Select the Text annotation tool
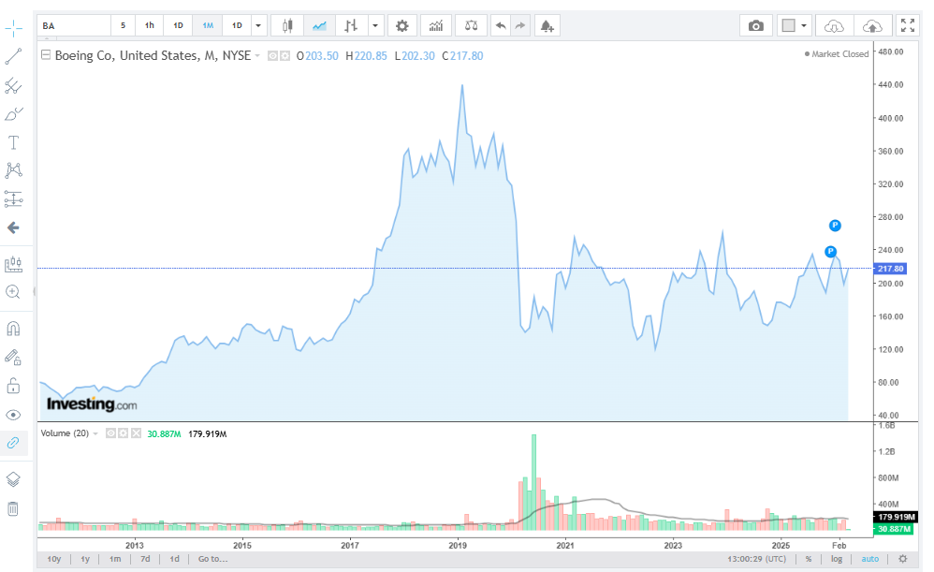 click(13, 142)
